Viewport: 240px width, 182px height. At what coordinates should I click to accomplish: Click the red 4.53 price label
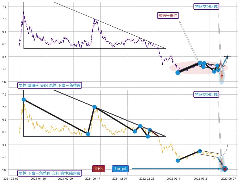(99, 169)
